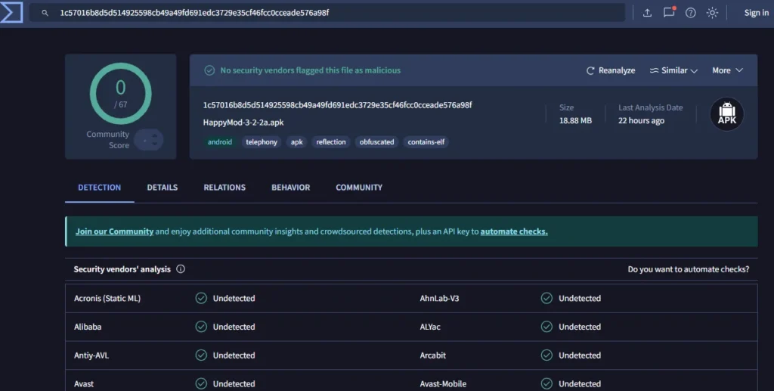This screenshot has height=391, width=774.
Task: Click the AhnLab-V3 Undetected check icon
Action: [546, 298]
